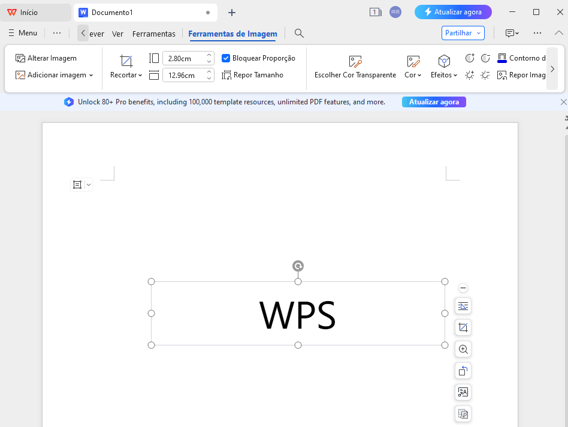Edit the 2.80cm height field
Image resolution: width=568 pixels, height=427 pixels.
coord(185,58)
